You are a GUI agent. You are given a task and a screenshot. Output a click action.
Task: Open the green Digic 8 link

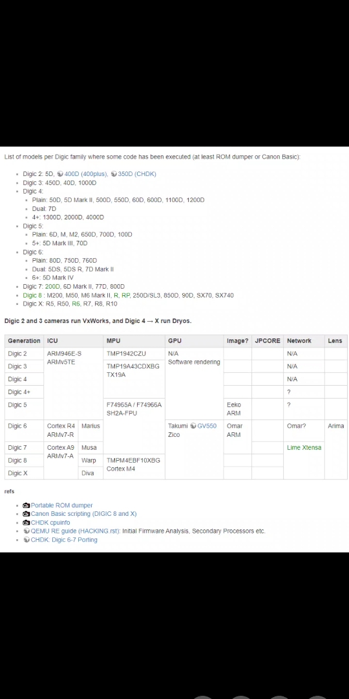[32, 295]
